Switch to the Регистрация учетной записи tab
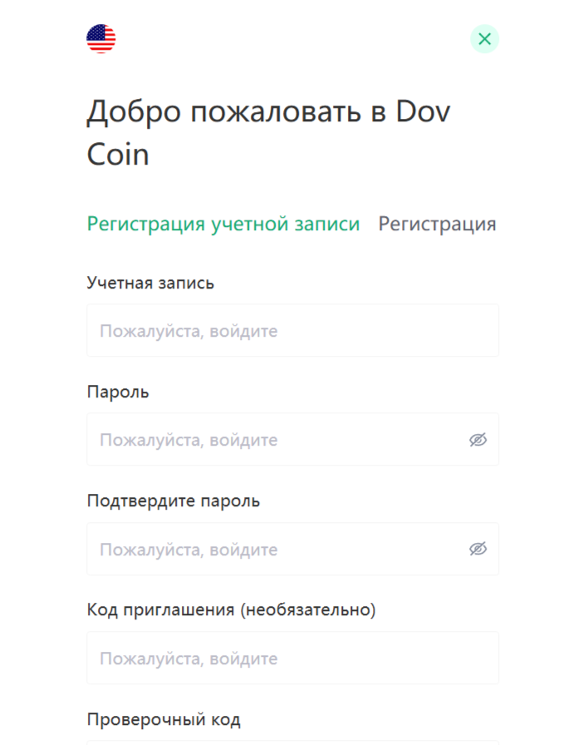 223,224
